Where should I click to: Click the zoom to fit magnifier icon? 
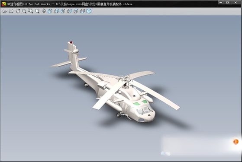24,11
